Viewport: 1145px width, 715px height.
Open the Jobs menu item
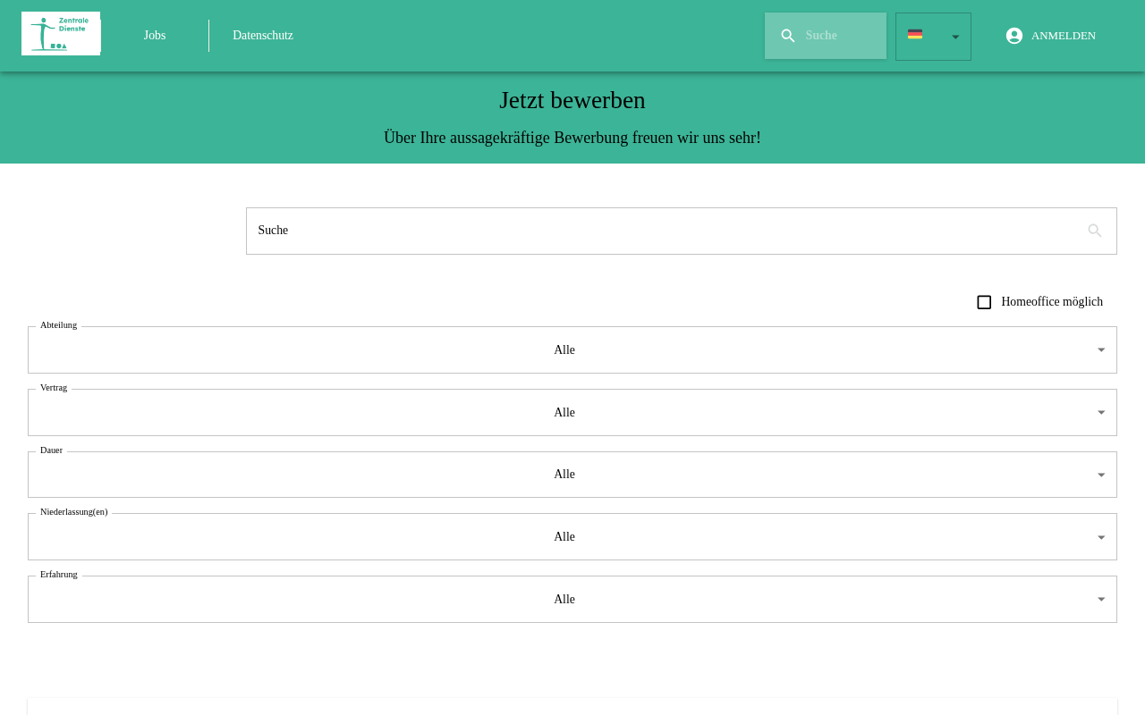coord(155,36)
